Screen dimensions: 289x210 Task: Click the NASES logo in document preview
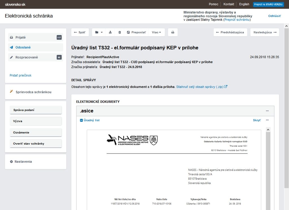[132, 140]
